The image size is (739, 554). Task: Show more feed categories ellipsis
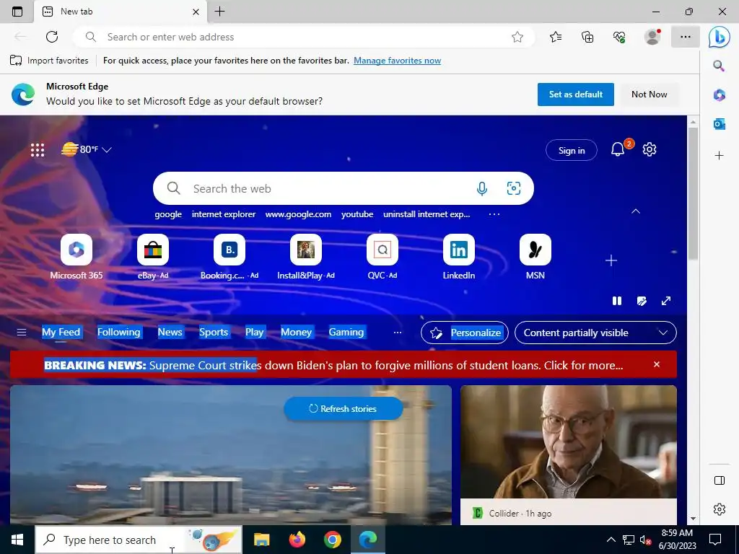pyautogui.click(x=398, y=333)
